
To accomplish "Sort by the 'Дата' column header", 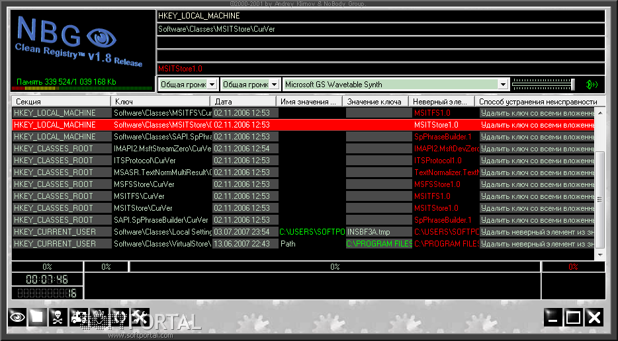I will click(x=243, y=102).
